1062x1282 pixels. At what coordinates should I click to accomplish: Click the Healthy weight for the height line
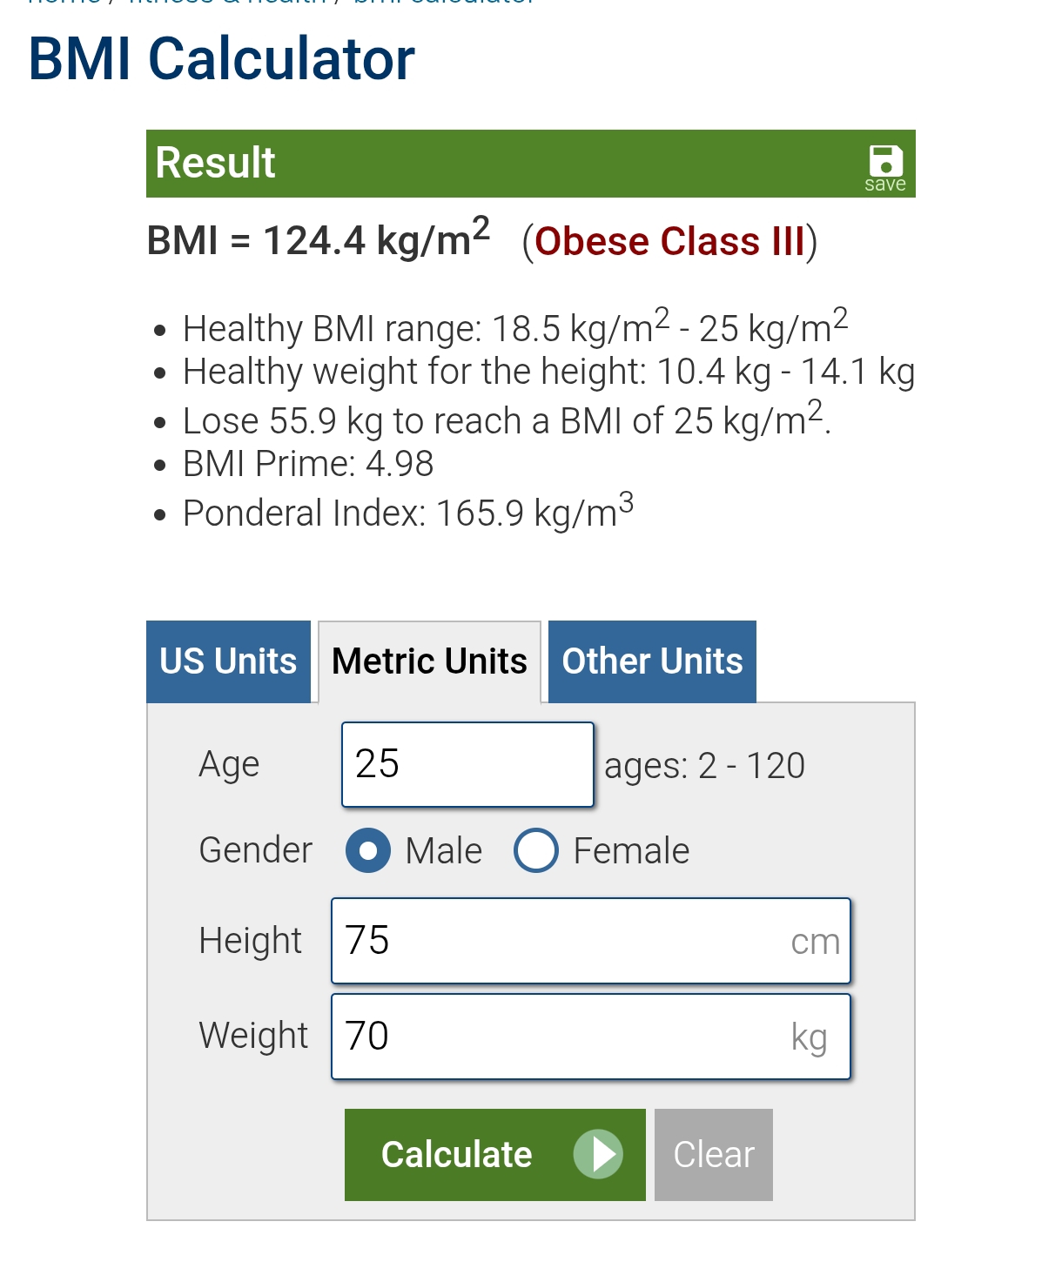(x=548, y=373)
